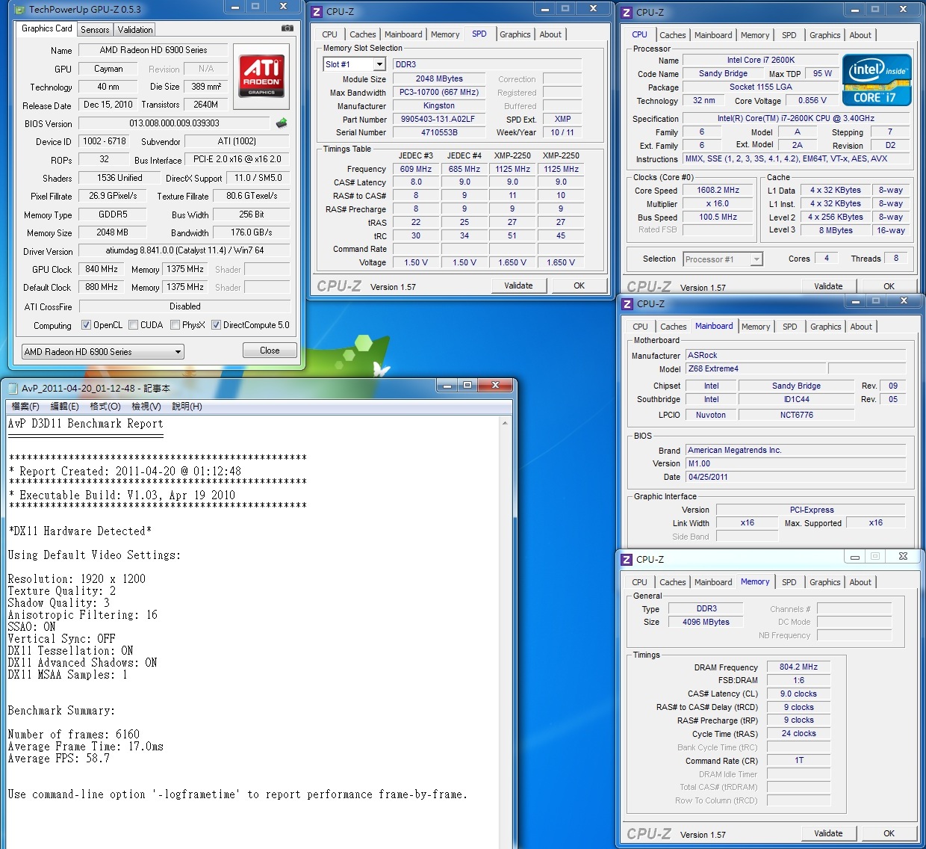This screenshot has height=849, width=926.
Task: Click the Resolution: 1920 x 1200 line
Action: point(77,579)
